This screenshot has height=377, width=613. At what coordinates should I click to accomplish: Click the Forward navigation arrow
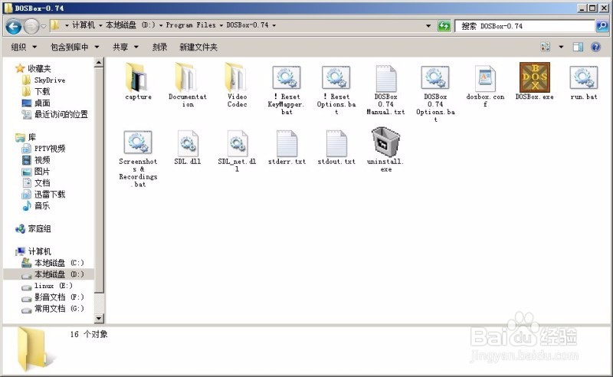31,26
